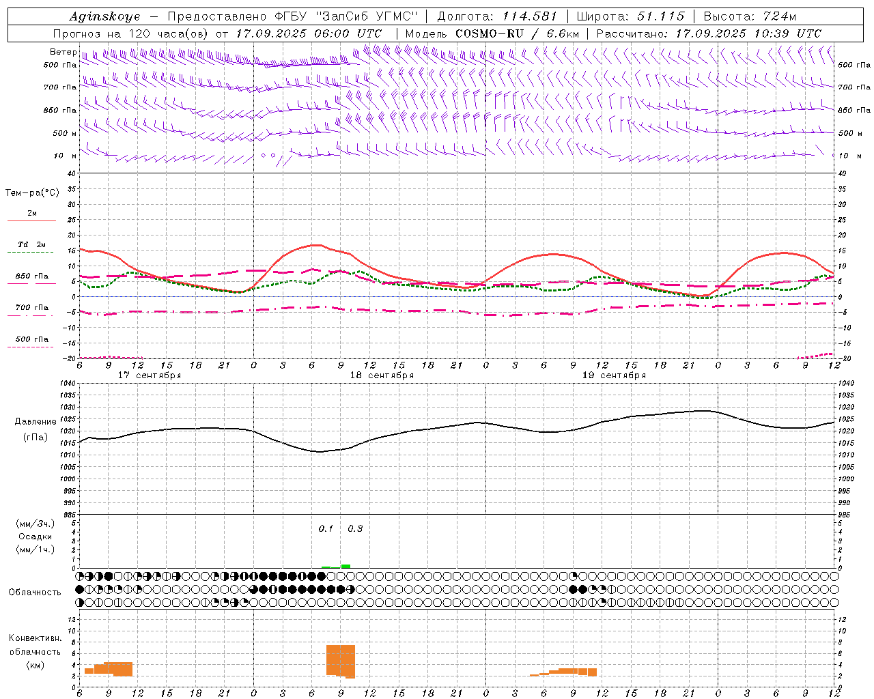This screenshot has height=699, width=874.
Task: Click the forecast start time 17.09.2025 06:00 UTC
Action: (x=309, y=33)
